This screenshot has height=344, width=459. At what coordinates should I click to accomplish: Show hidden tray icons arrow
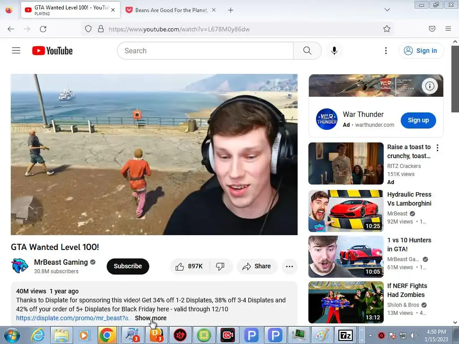370,335
